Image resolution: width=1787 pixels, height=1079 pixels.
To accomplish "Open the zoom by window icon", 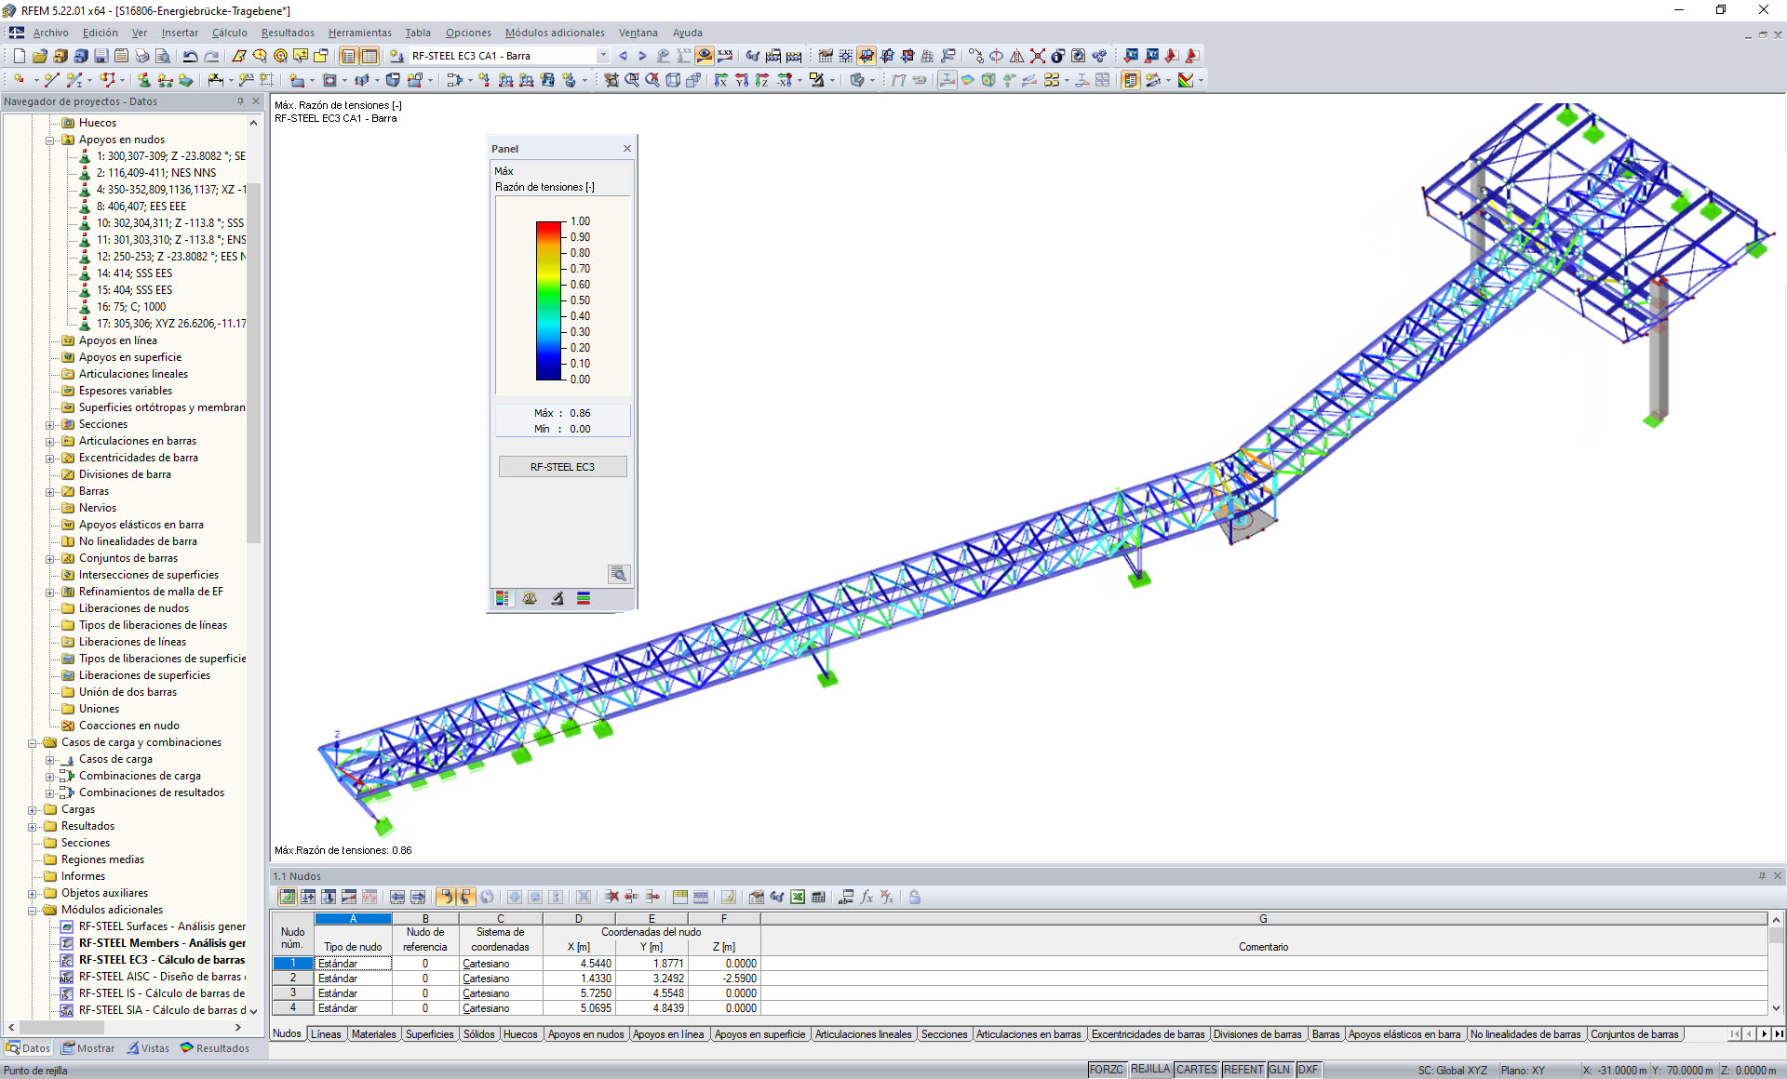I will coord(632,80).
